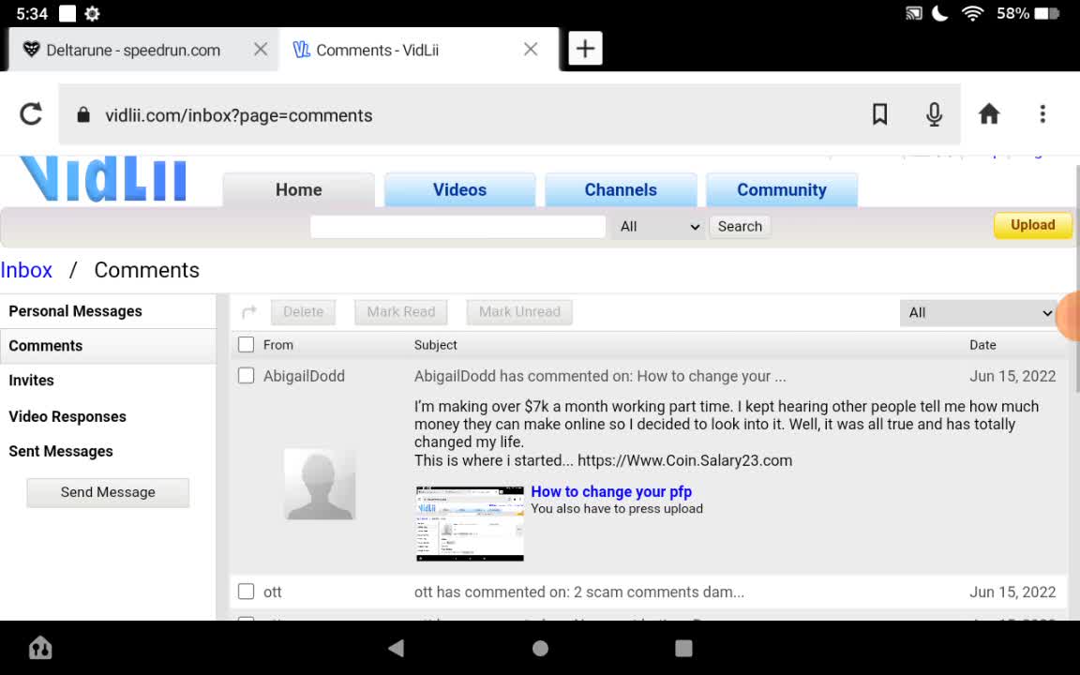Tap the Android home circle button
The width and height of the screenshot is (1080, 675).
(541, 648)
